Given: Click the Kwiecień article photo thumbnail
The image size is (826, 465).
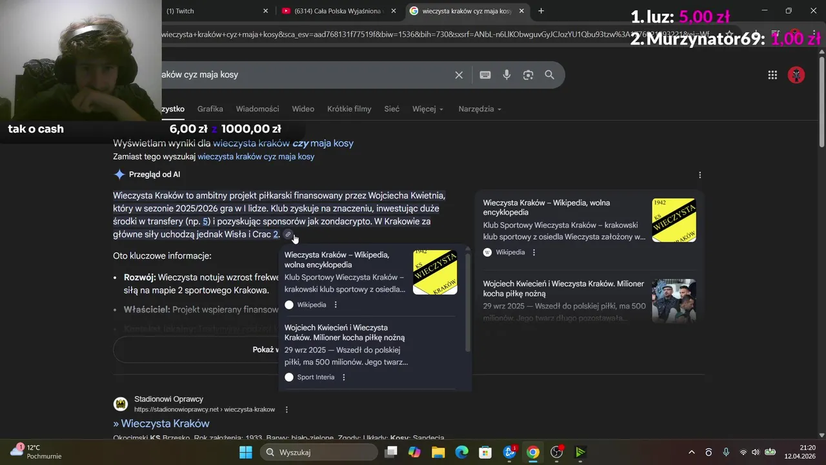Looking at the screenshot, I should tap(674, 301).
